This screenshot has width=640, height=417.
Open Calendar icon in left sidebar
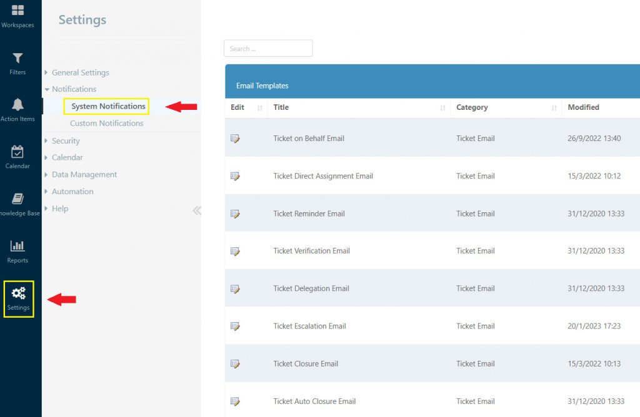(17, 152)
